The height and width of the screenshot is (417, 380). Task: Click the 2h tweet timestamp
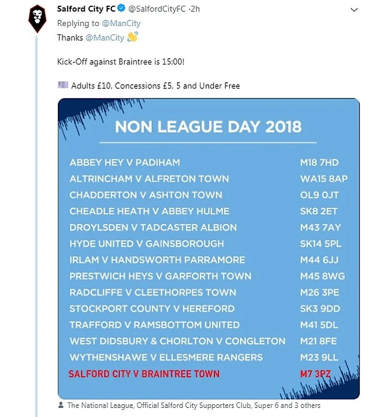click(195, 9)
